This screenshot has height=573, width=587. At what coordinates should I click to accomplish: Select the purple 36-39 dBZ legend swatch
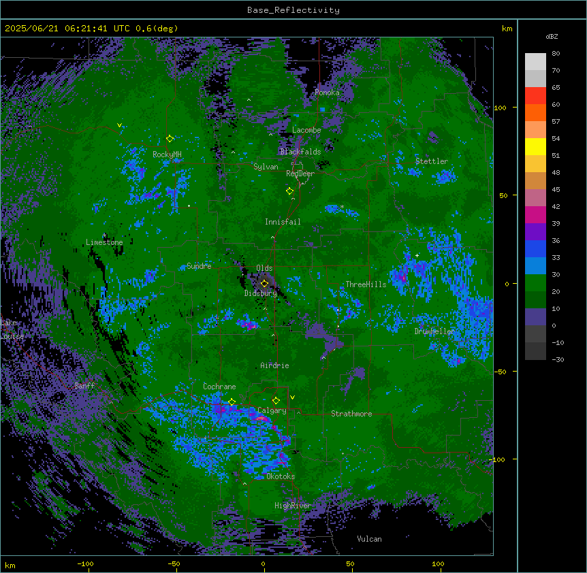tap(535, 232)
